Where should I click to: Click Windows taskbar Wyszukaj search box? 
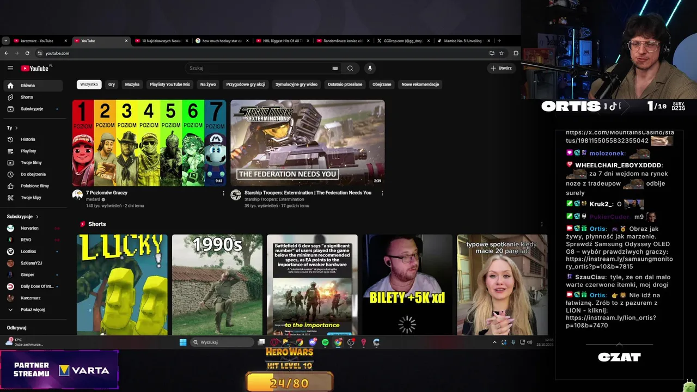(223, 342)
